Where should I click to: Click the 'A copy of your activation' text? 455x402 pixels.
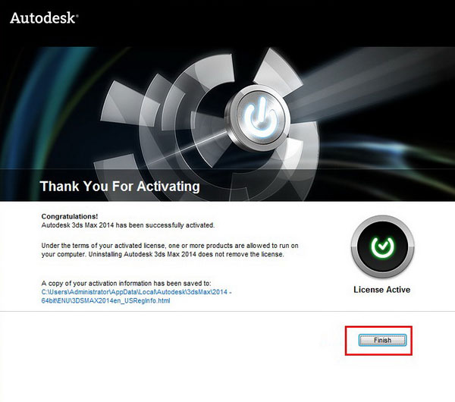126,283
